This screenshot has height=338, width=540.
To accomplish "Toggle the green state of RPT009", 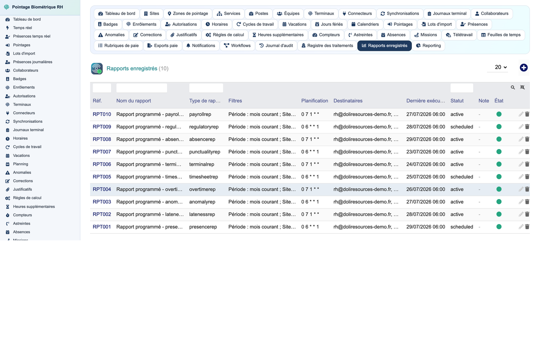I will (499, 127).
